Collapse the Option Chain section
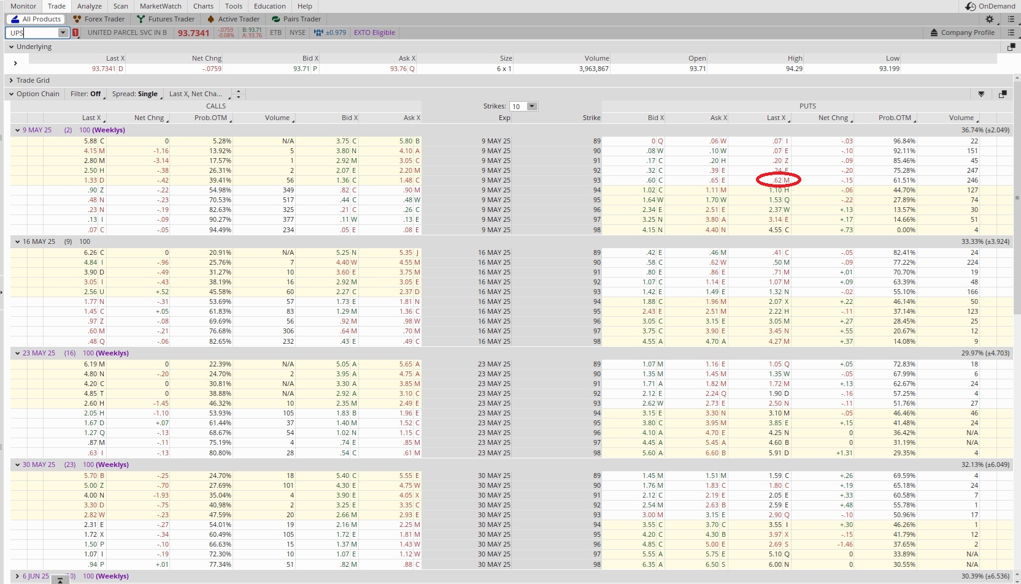The width and height of the screenshot is (1021, 584). (x=12, y=94)
